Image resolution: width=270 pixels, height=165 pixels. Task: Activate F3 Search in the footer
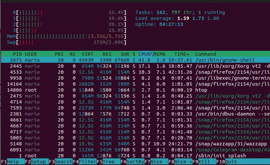[x=60, y=162]
